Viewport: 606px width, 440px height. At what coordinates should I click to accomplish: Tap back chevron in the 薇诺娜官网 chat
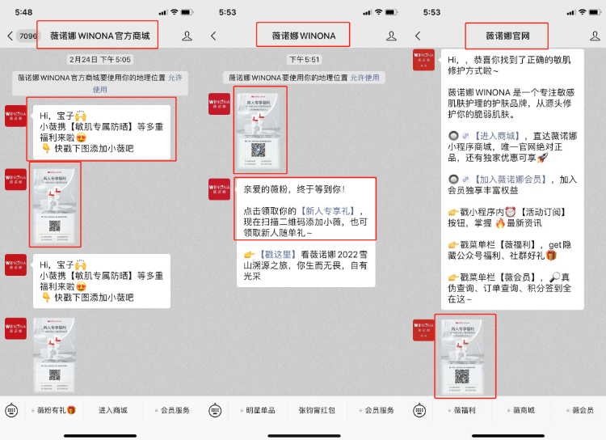click(x=418, y=36)
